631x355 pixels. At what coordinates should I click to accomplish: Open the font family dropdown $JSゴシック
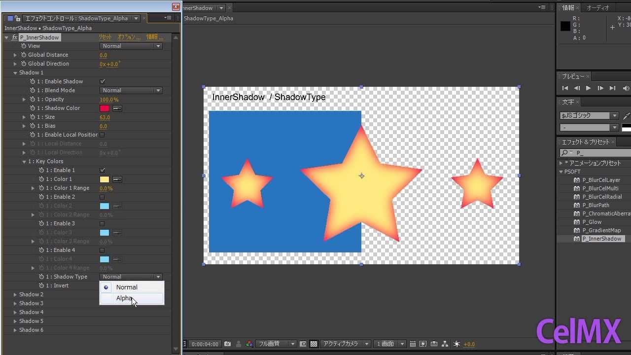tap(589, 115)
